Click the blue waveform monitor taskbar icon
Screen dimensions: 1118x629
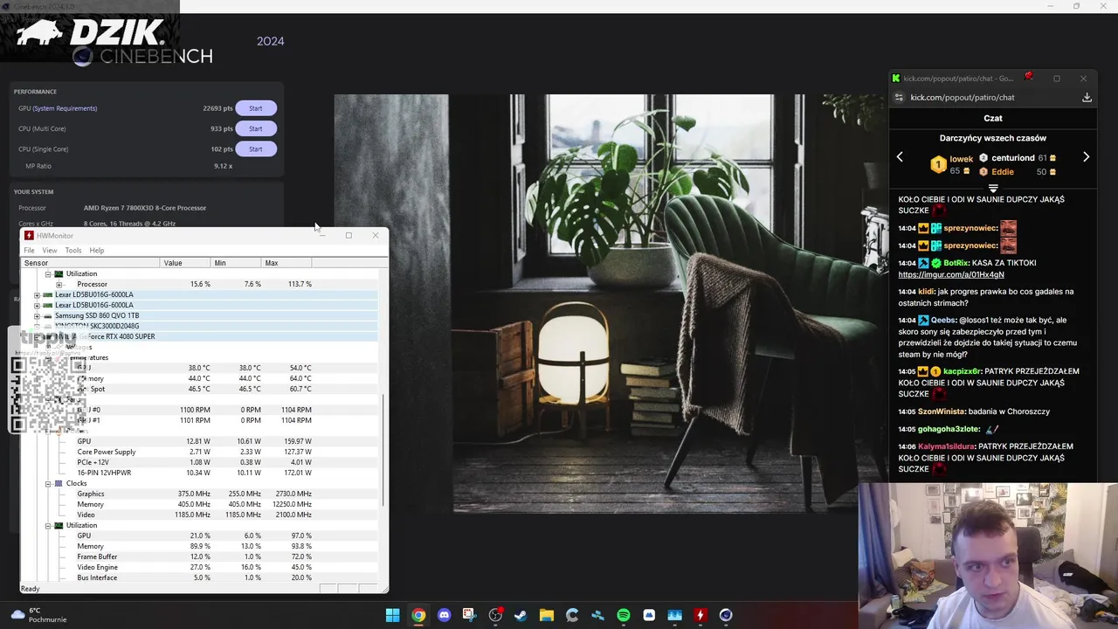674,615
